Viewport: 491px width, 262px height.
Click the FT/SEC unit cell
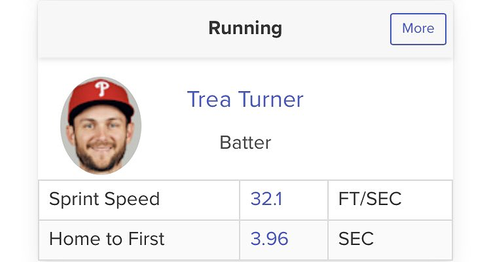[x=390, y=200]
